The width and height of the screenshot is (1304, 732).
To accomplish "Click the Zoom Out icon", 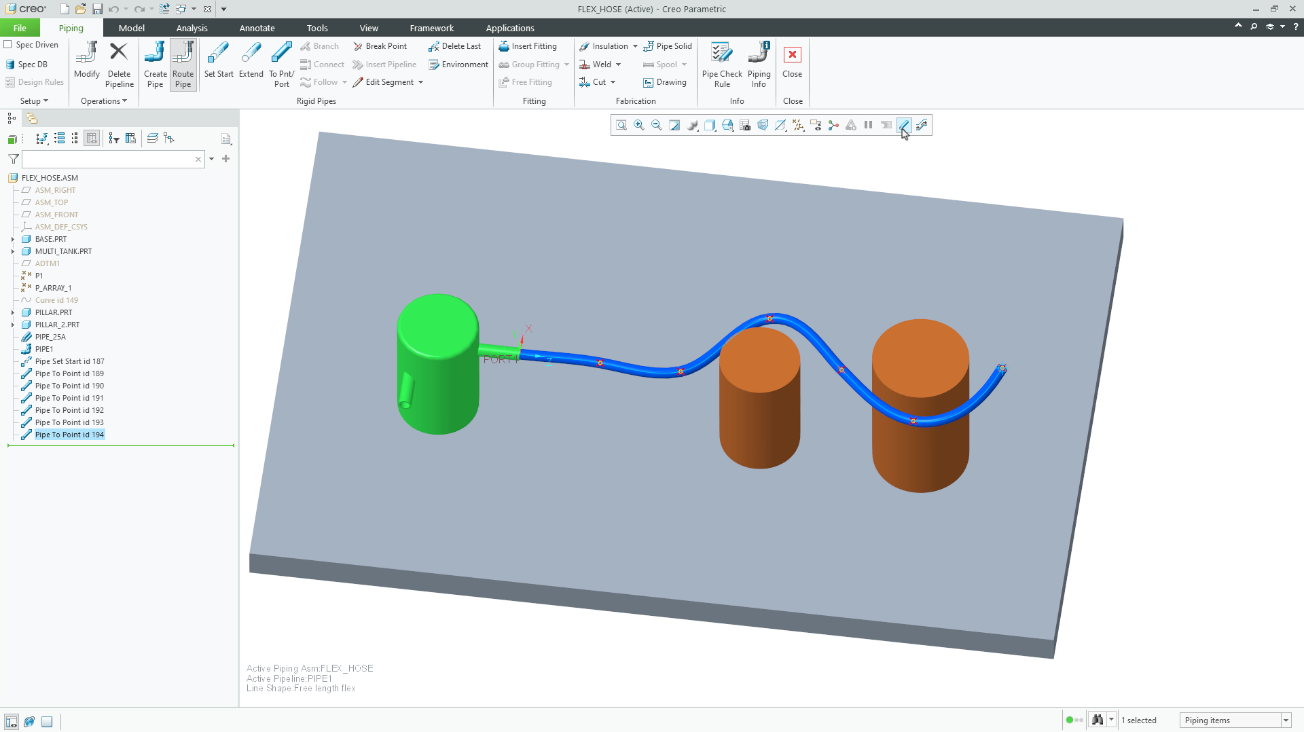I will pyautogui.click(x=657, y=125).
